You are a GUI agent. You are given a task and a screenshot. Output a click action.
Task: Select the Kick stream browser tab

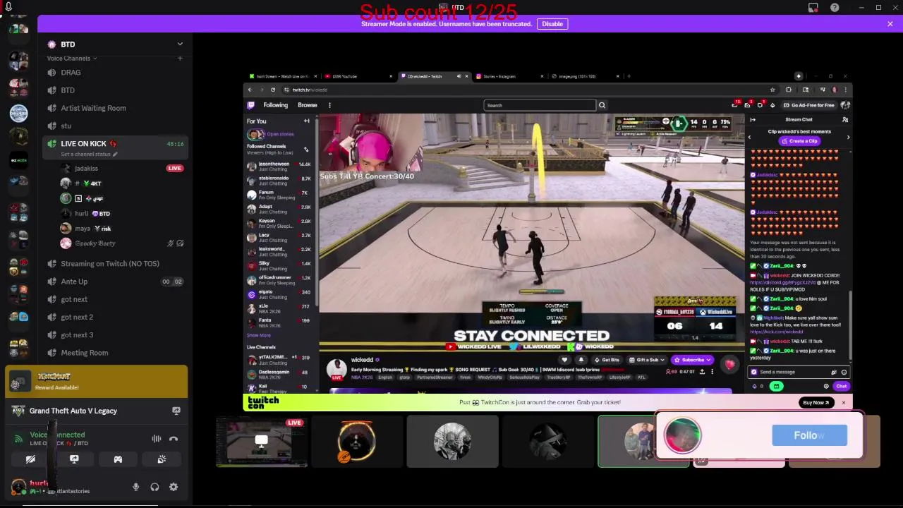coord(282,76)
